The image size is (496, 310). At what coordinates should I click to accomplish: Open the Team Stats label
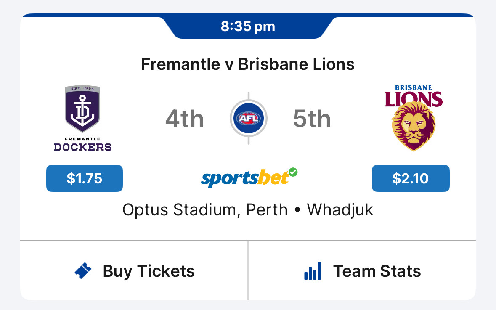pyautogui.click(x=377, y=271)
